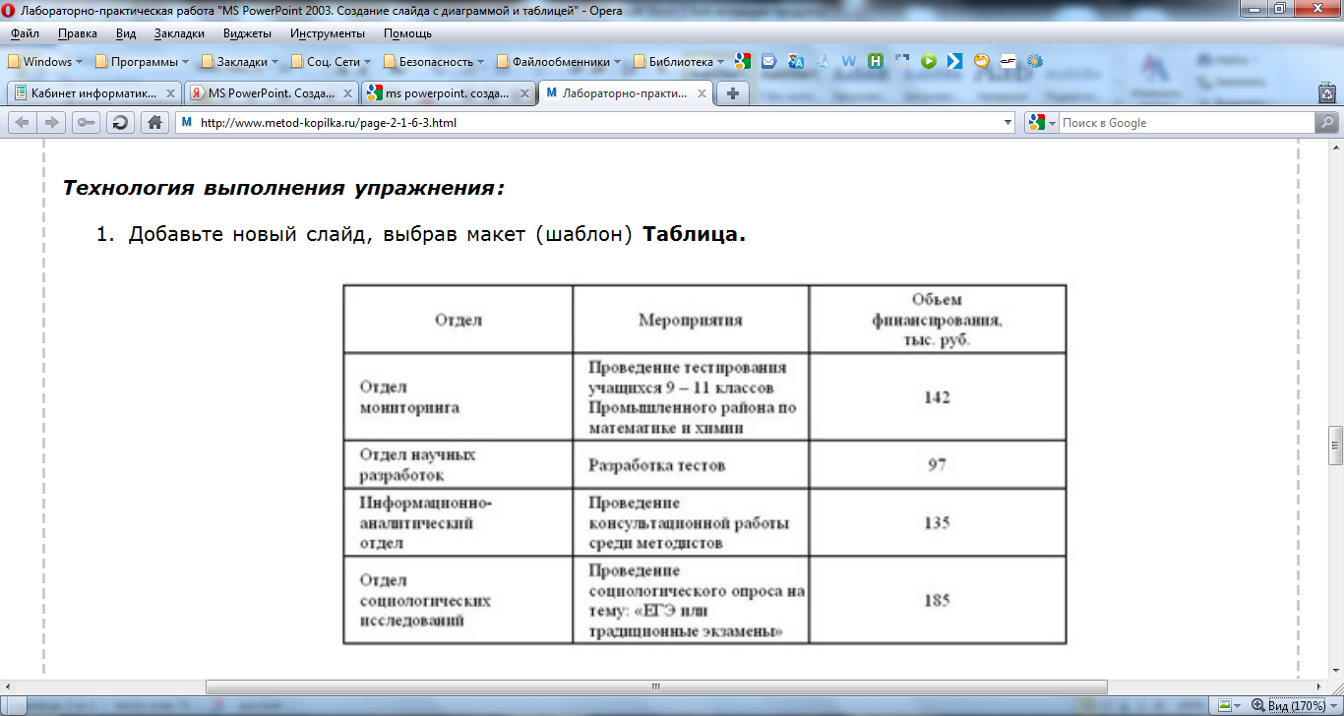Open the Закладки menu in menu bar
1344x716 pixels.
point(180,33)
